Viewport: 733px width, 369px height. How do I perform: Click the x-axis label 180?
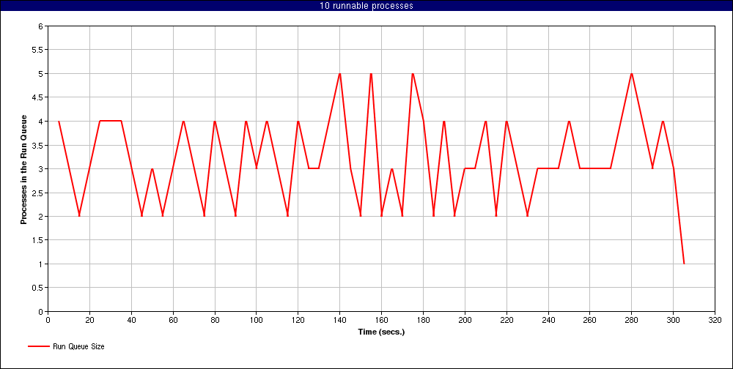423,320
